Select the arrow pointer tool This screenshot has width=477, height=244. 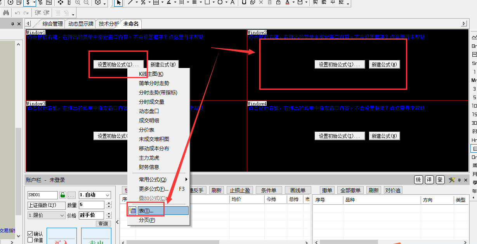tap(118, 2)
